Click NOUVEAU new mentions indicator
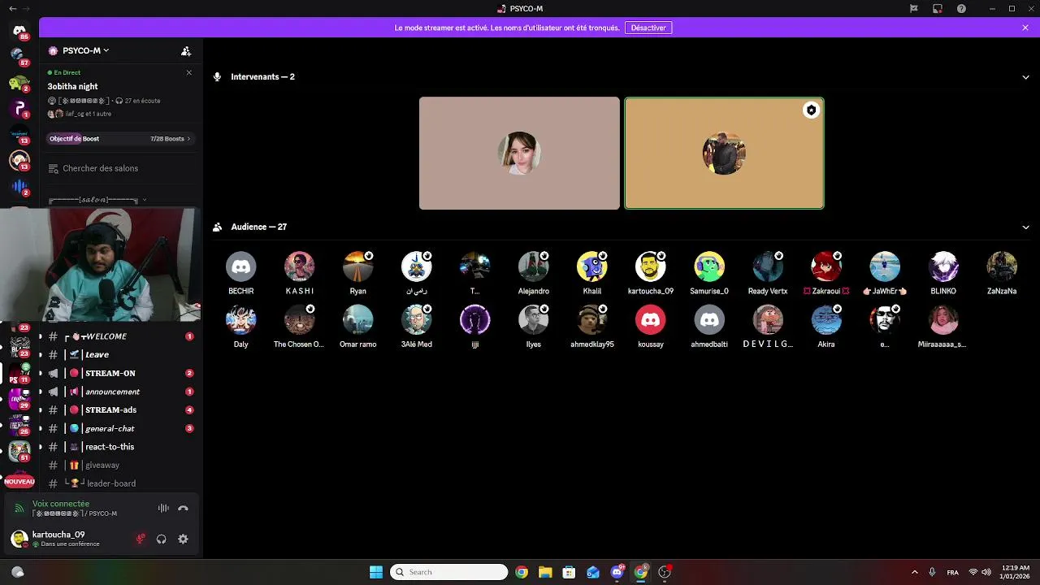Screen dimensions: 1040x585 pyautogui.click(x=19, y=482)
